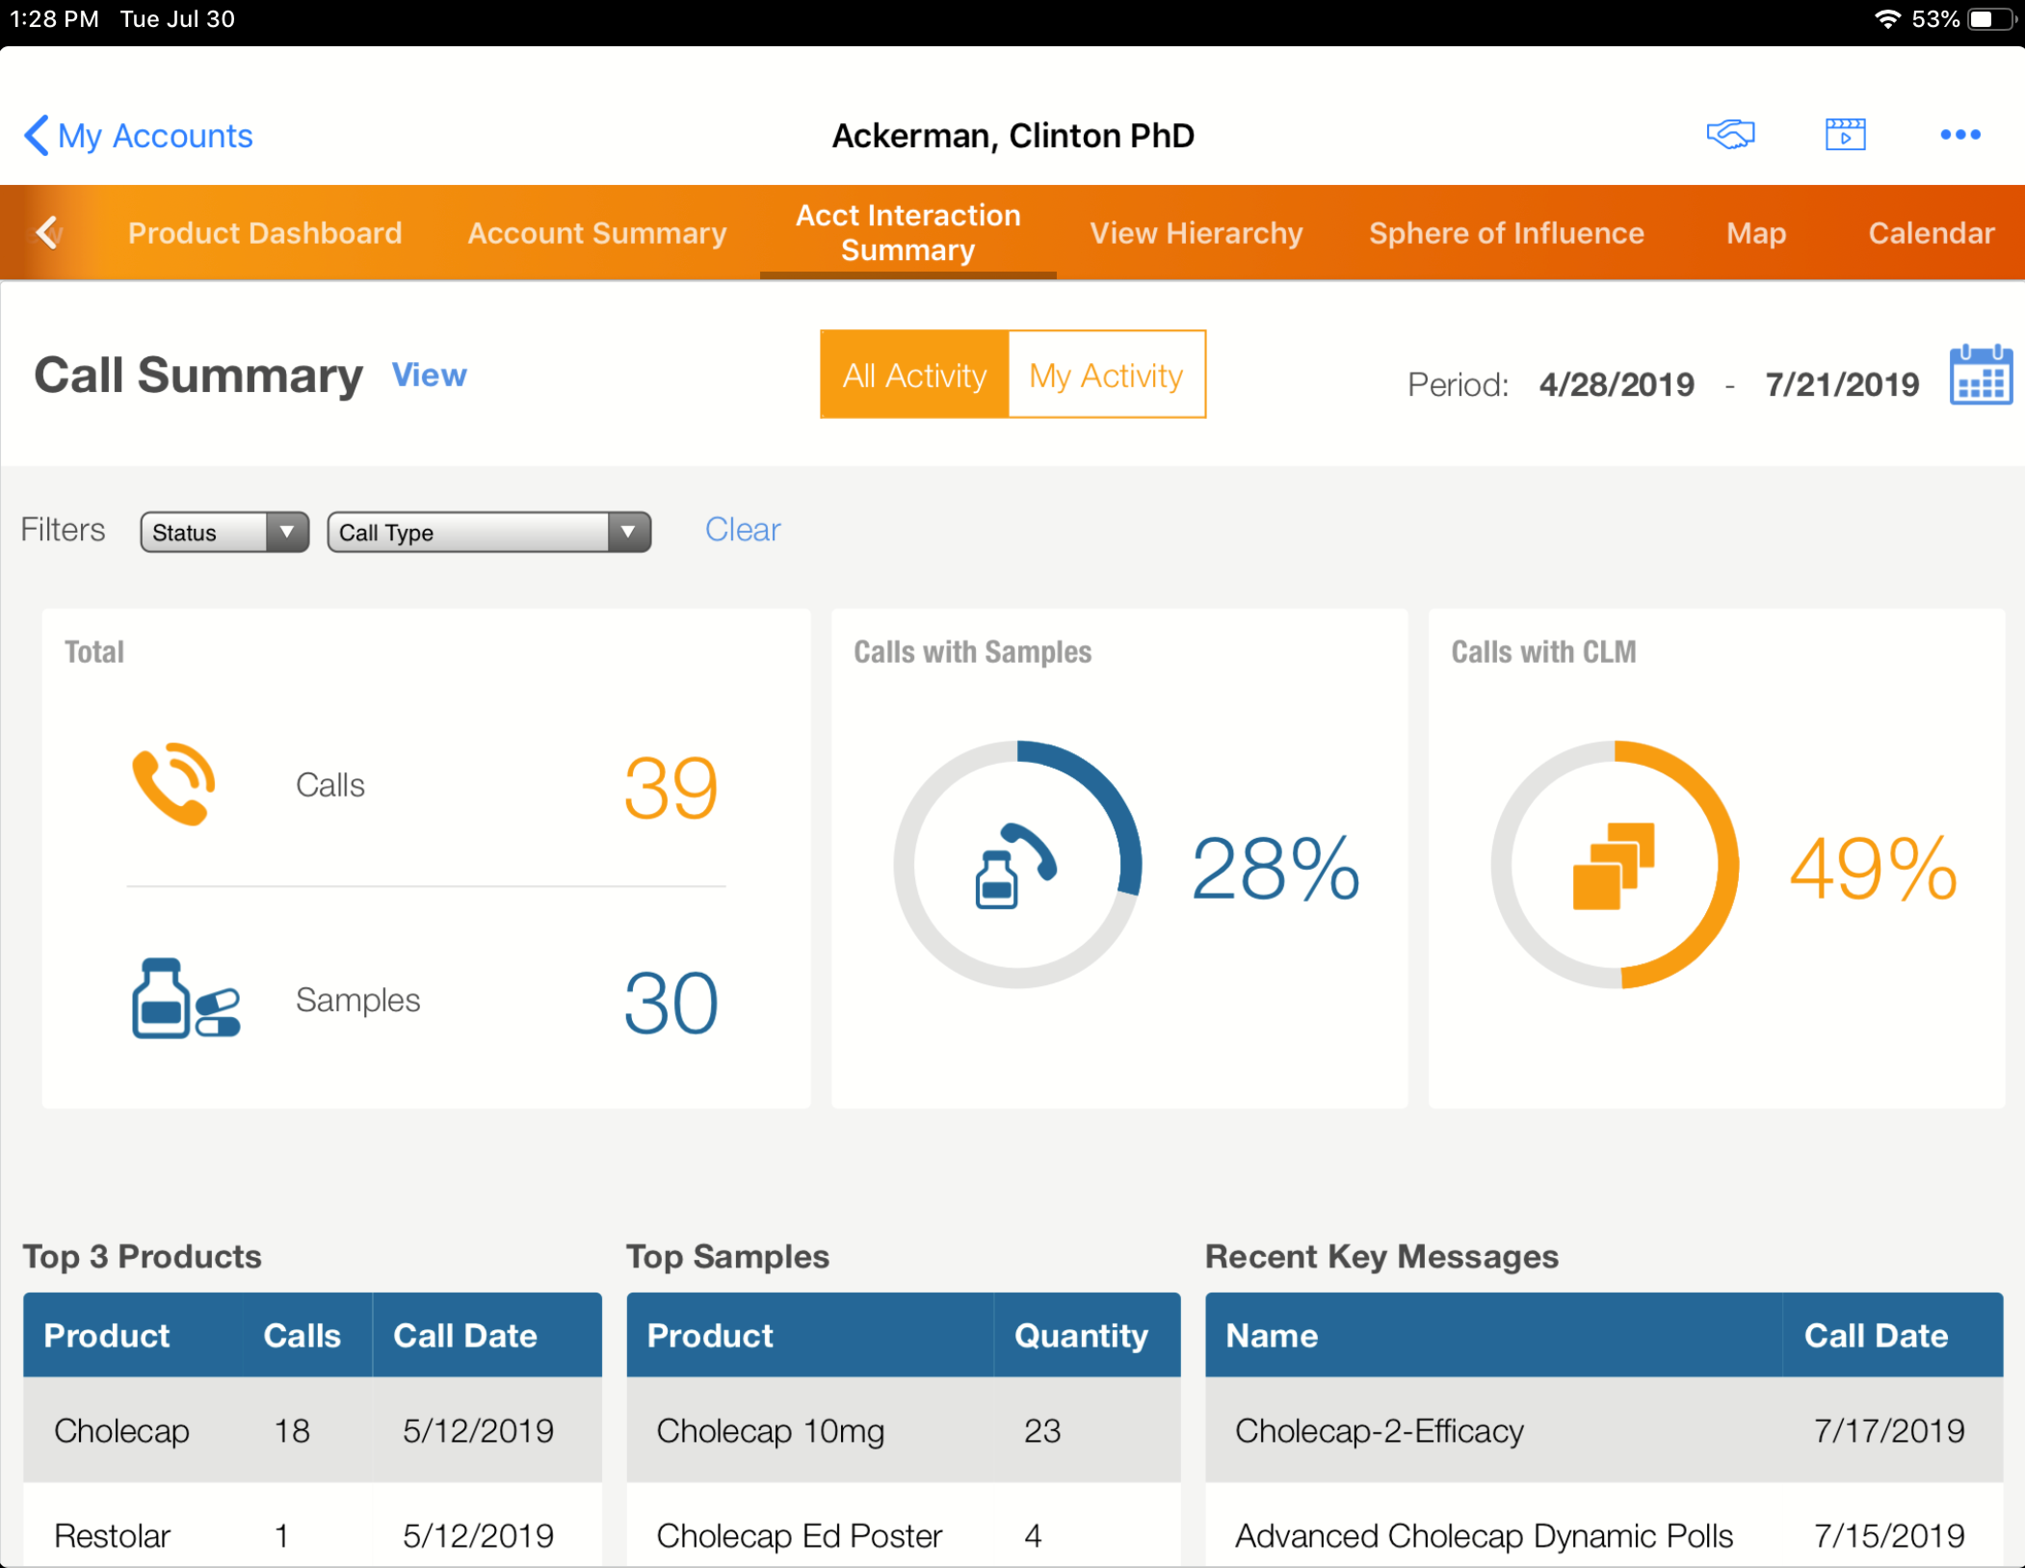Tap the handshake meeting icon in the header
The image size is (2025, 1568).
1731,135
